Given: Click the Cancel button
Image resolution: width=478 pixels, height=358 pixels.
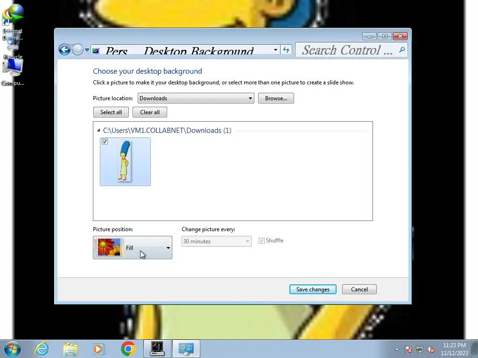Looking at the screenshot, I should (x=359, y=289).
